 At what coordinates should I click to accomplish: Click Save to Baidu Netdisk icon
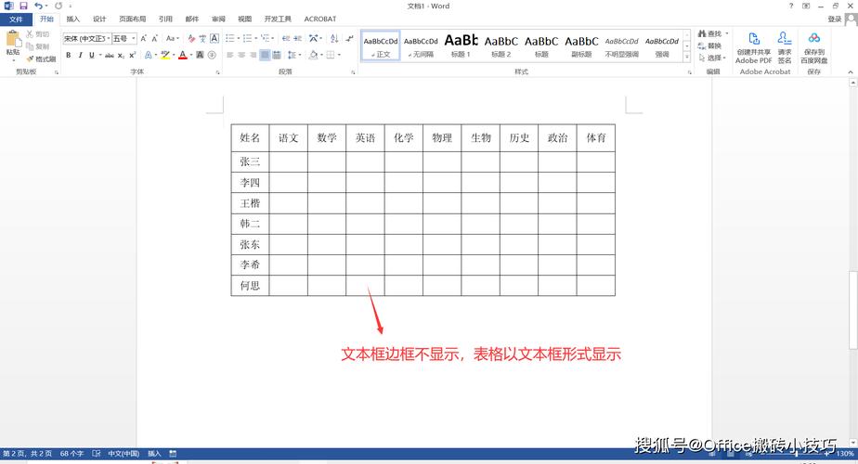coord(813,47)
